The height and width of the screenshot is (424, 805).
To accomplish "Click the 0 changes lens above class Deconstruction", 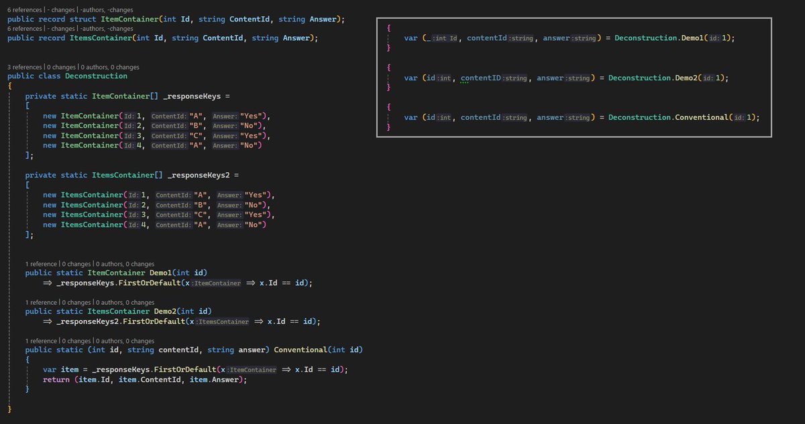I will point(62,67).
